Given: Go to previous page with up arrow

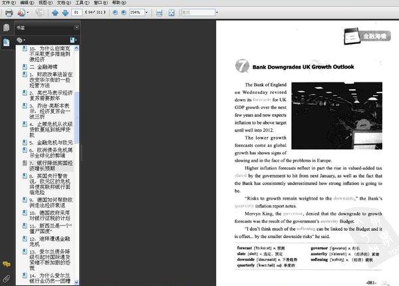Looking at the screenshot, I should [x=55, y=13].
